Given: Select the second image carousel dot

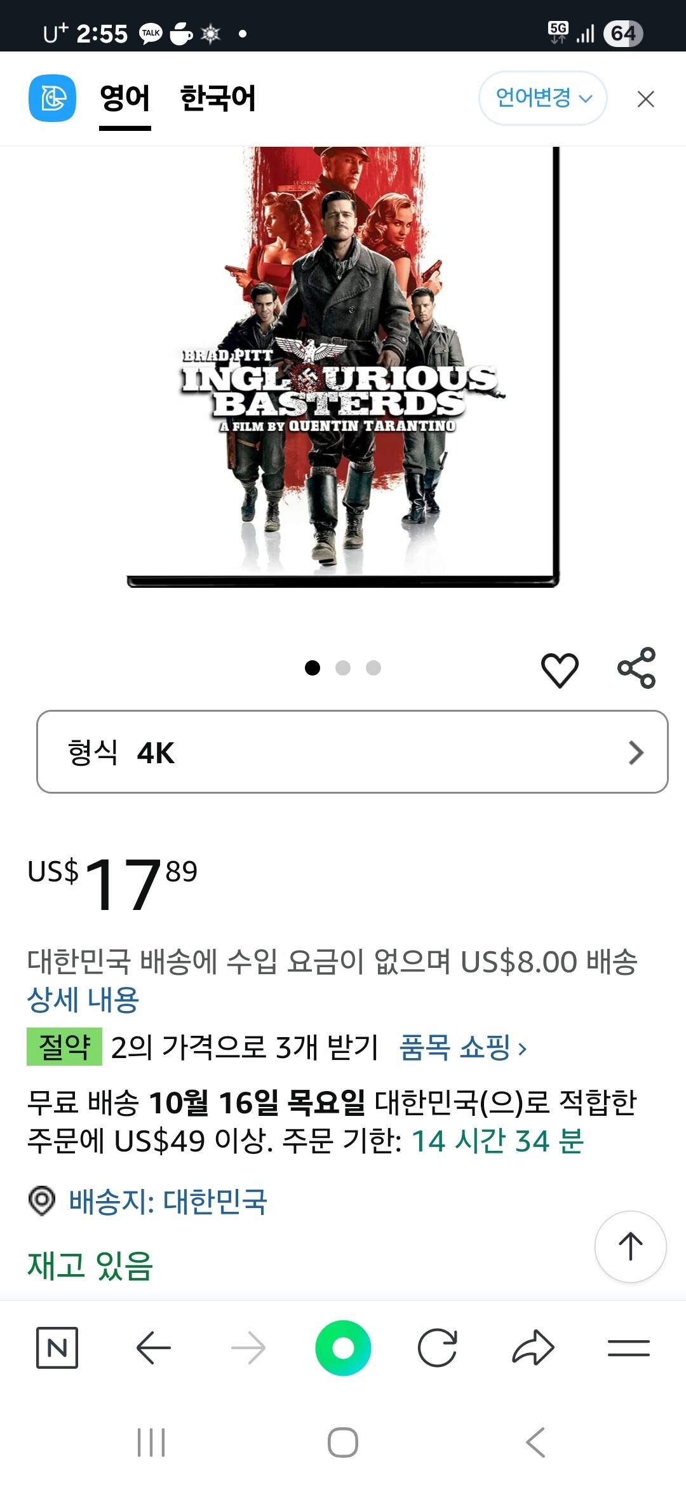Looking at the screenshot, I should tap(343, 668).
